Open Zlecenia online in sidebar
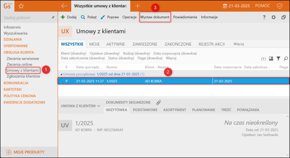Screen dimensions: 290x158 [20, 65]
